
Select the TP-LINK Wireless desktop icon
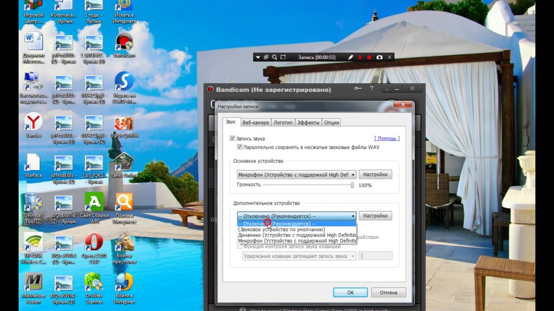(x=33, y=249)
